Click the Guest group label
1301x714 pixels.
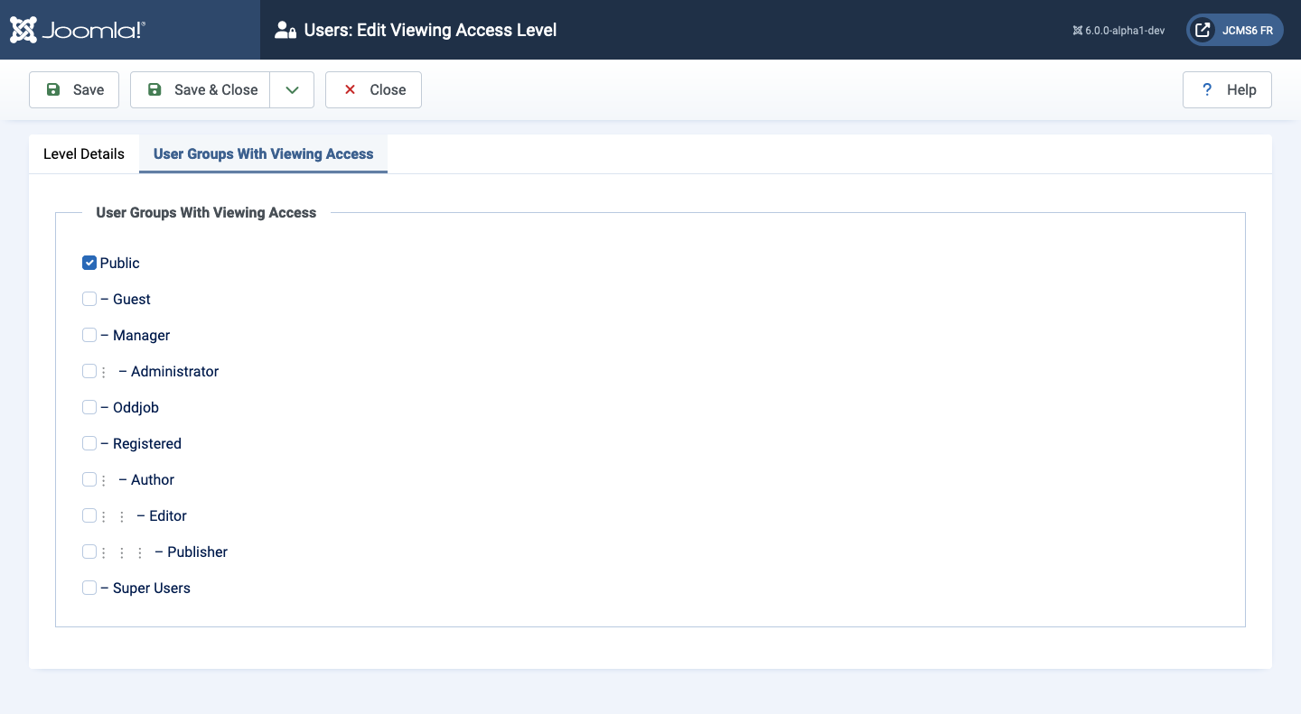[x=126, y=299]
